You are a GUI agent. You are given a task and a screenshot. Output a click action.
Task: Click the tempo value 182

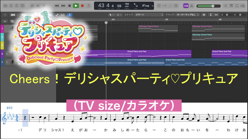(x=127, y=4)
